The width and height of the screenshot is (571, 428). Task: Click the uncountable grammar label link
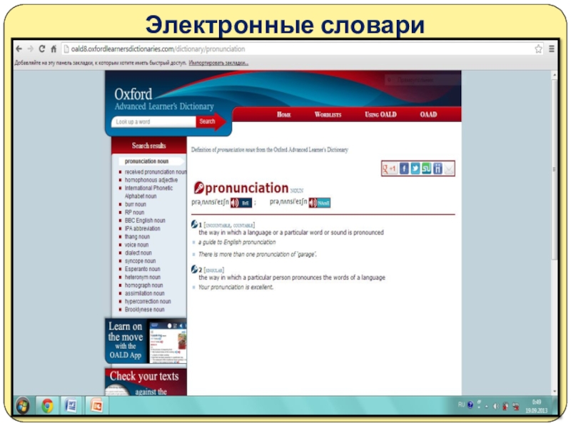coord(218,225)
